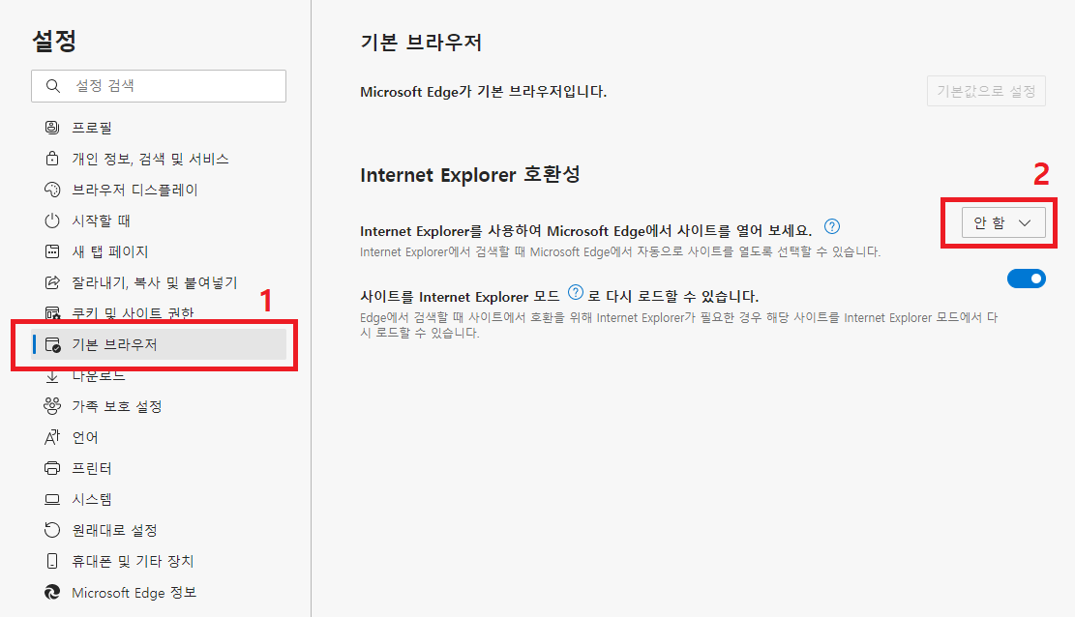Click the power icon beside 시작할 때
Image resolution: width=1075 pixels, height=617 pixels.
point(52,220)
